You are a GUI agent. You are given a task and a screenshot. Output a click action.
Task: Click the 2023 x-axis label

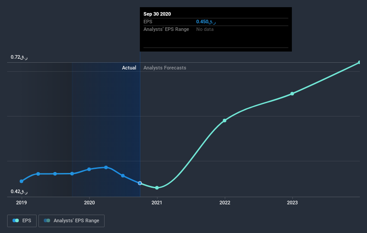coord(292,203)
